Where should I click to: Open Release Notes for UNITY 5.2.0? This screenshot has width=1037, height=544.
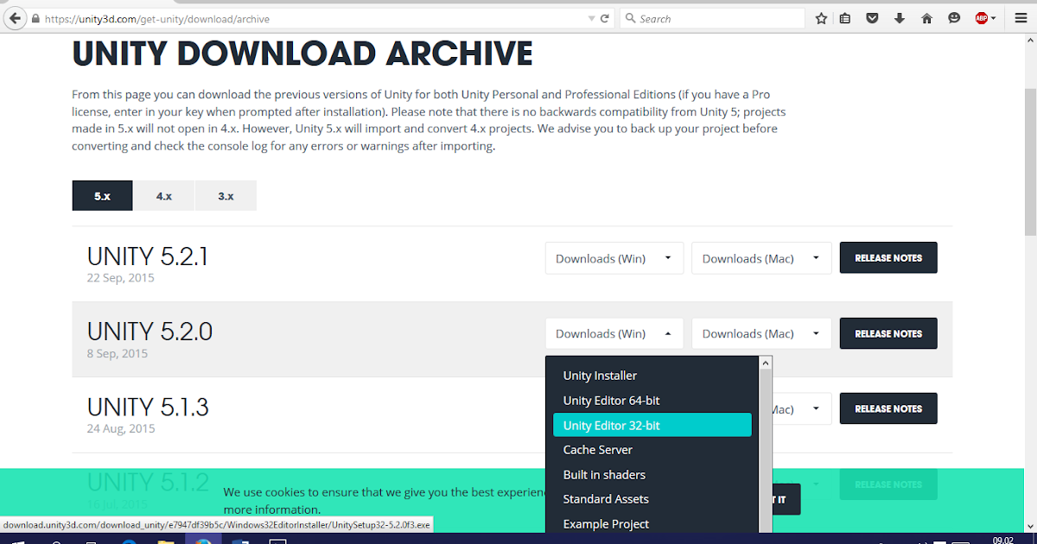888,333
